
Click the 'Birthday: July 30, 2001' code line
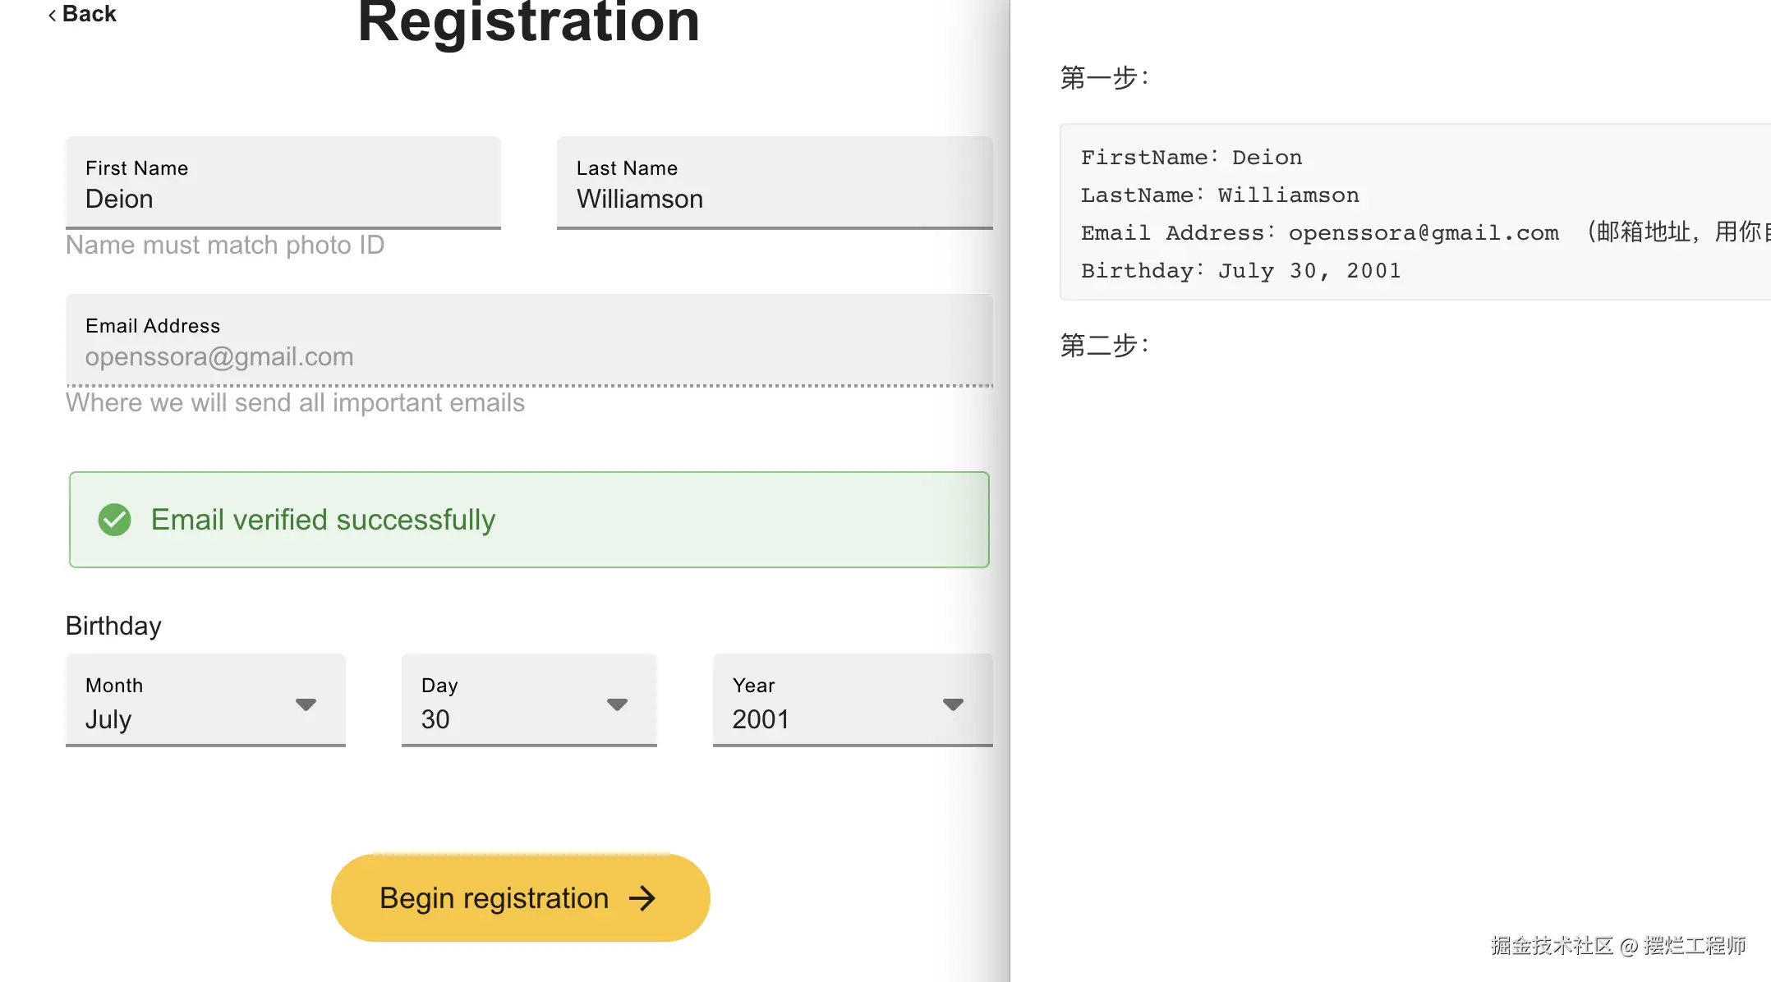click(1240, 271)
